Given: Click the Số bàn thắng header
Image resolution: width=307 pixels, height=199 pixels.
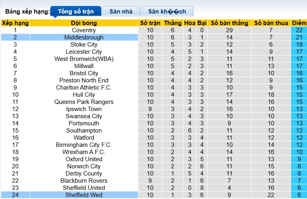Looking at the screenshot, I should click(x=229, y=23).
